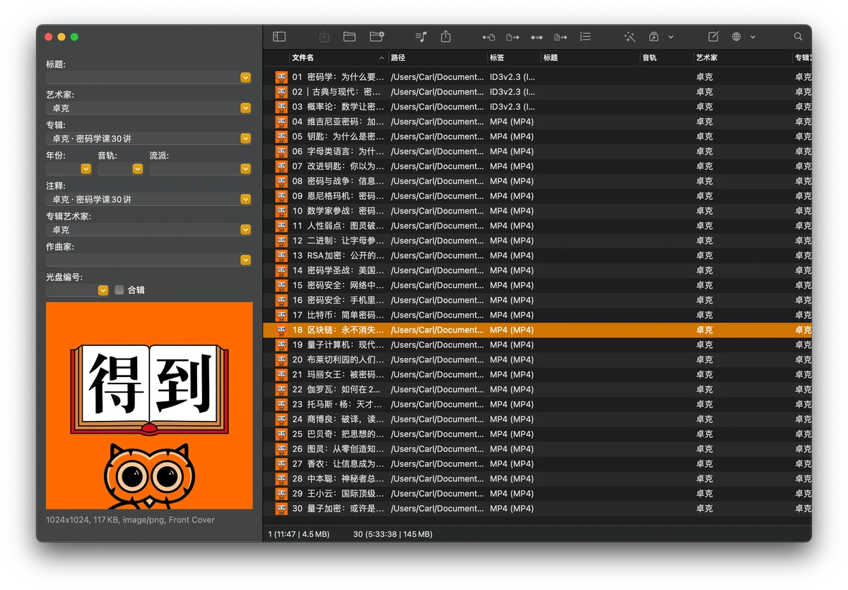Click file icon of row 18 区块链
848x590 pixels.
pyautogui.click(x=281, y=330)
